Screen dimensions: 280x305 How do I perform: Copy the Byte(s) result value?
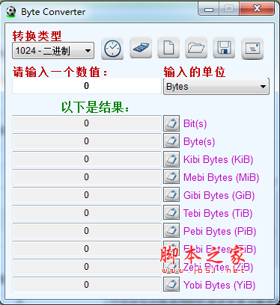(x=171, y=141)
